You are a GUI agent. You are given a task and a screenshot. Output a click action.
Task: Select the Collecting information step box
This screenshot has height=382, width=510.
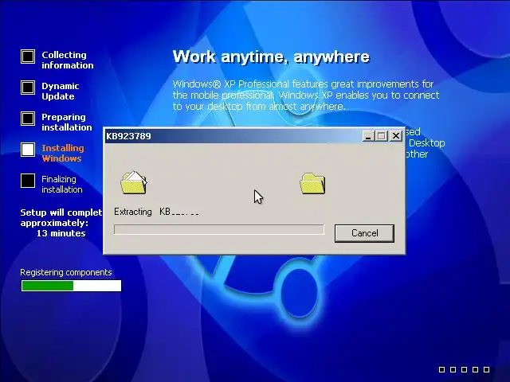tap(28, 57)
